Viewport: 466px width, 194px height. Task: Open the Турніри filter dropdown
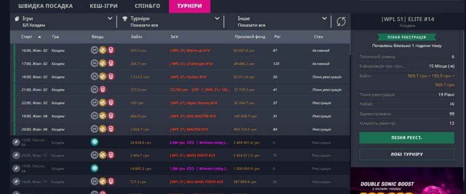[217, 19]
